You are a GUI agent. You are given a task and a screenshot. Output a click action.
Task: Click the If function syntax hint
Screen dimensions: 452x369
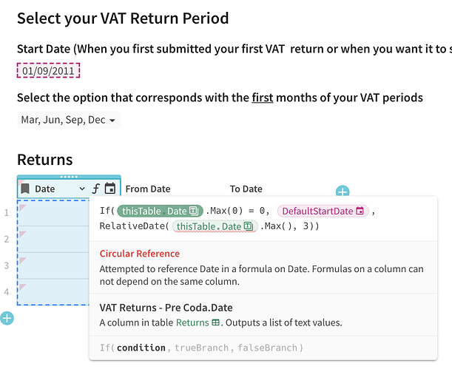(x=201, y=348)
